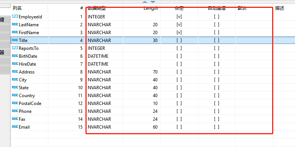Viewport: 295px width, 147px height.
Task: Click the ABC icon beside Address
Action: tap(15, 72)
